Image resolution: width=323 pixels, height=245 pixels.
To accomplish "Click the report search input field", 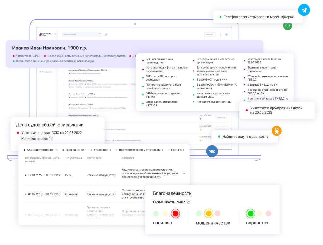I will pos(80,35).
